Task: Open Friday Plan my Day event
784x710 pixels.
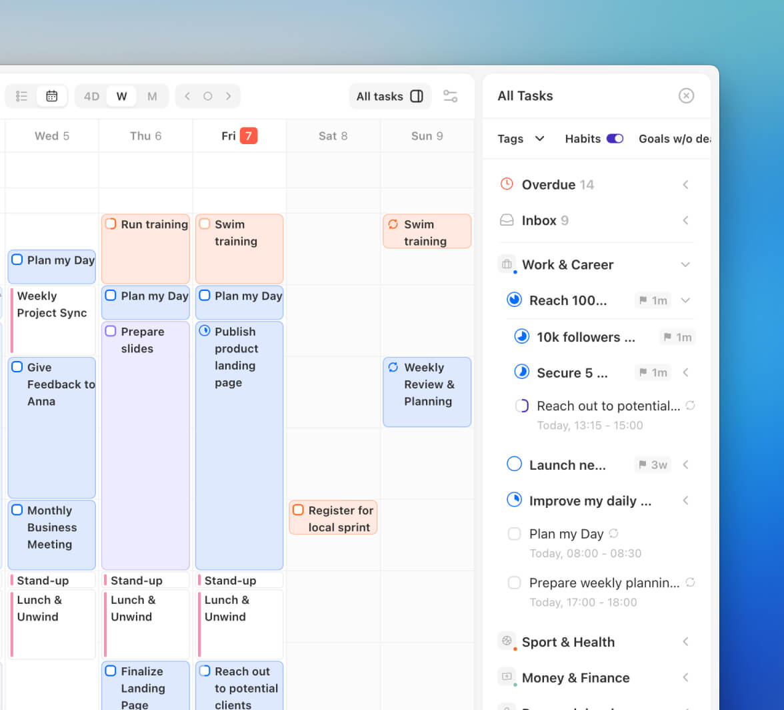Action: (239, 302)
